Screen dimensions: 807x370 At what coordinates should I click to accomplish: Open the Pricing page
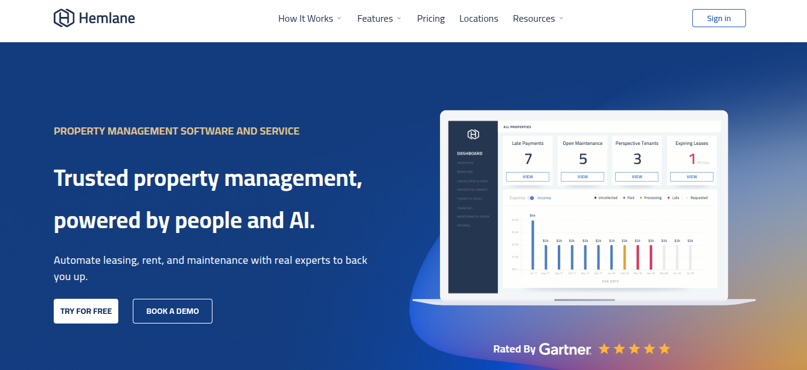click(x=431, y=19)
